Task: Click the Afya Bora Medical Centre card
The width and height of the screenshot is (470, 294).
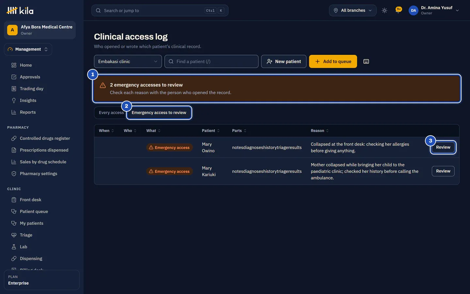Action: (x=40, y=30)
